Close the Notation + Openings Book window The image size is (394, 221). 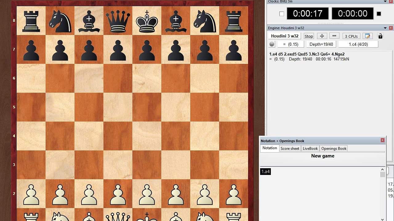(383, 140)
